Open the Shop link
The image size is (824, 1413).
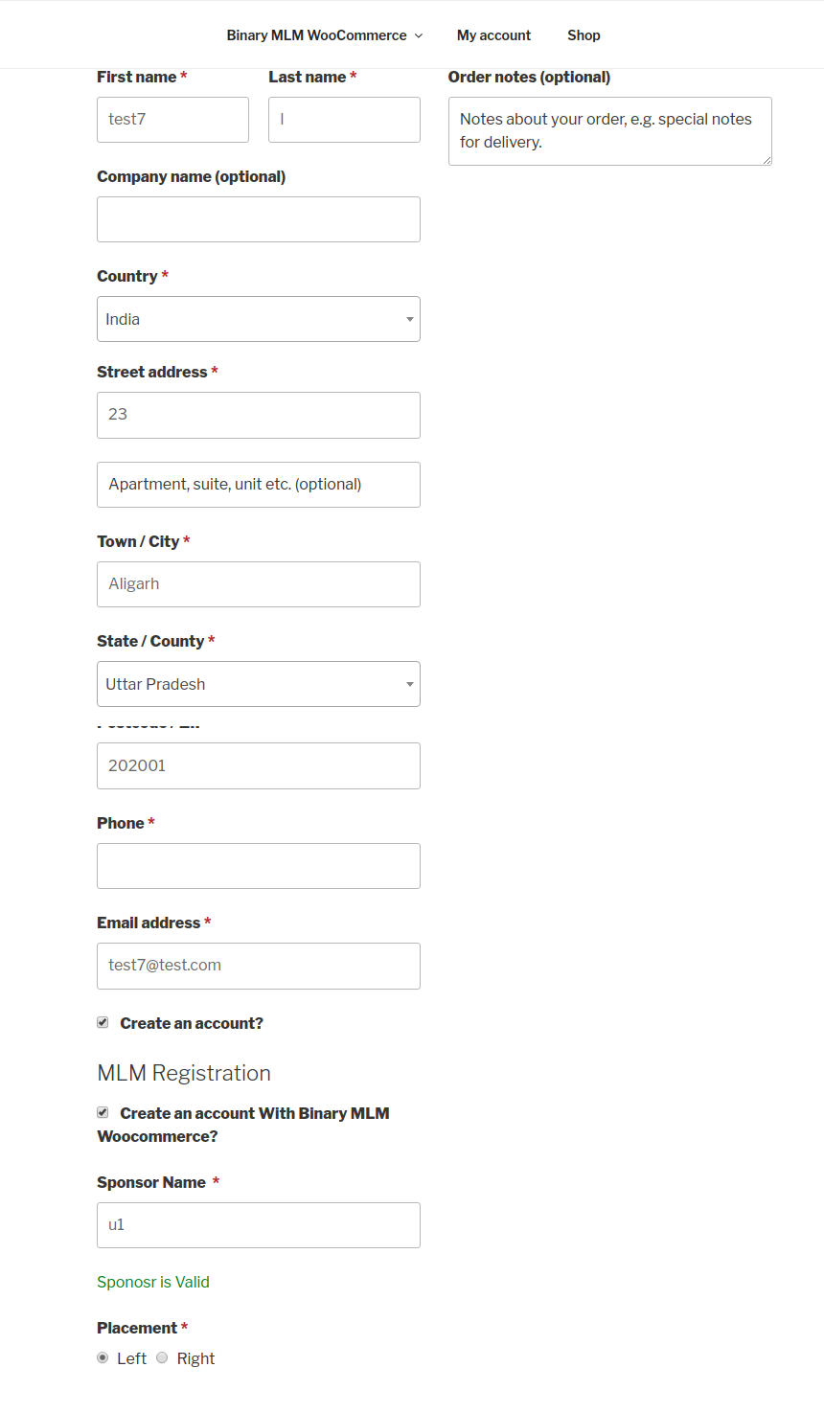[x=584, y=35]
